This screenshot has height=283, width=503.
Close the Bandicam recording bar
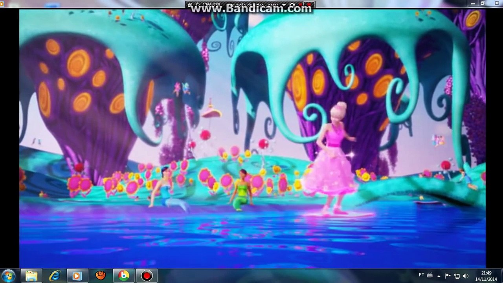click(x=309, y=5)
